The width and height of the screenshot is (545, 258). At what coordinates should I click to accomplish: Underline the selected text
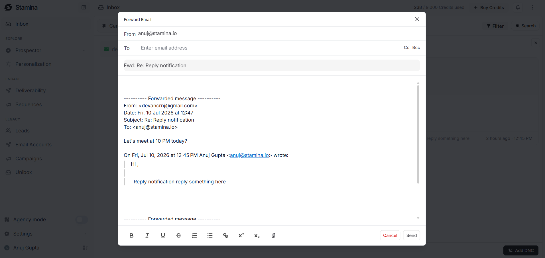coord(163,236)
